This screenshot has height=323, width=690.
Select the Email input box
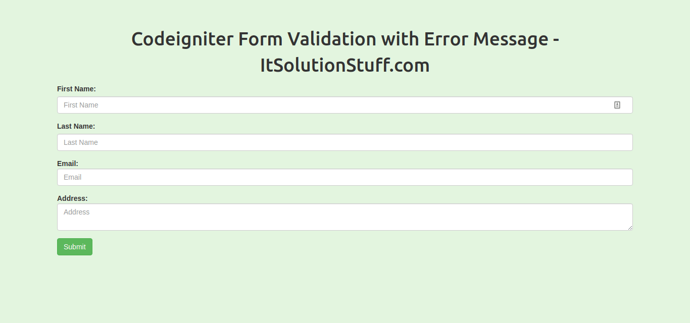345,177
